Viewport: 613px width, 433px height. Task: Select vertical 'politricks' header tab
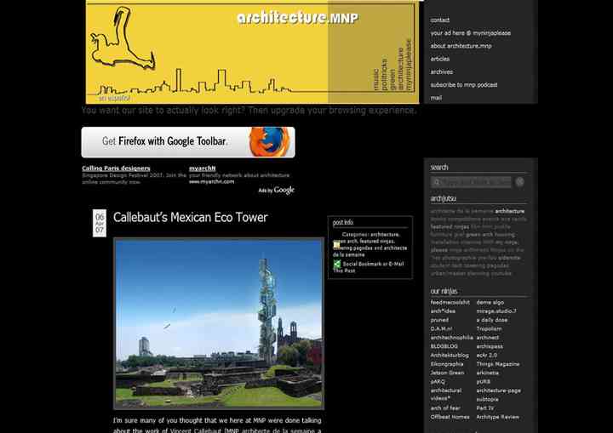(384, 75)
